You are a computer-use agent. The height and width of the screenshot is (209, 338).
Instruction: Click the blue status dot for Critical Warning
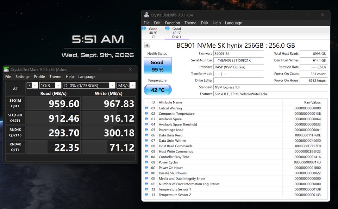(x=146, y=108)
